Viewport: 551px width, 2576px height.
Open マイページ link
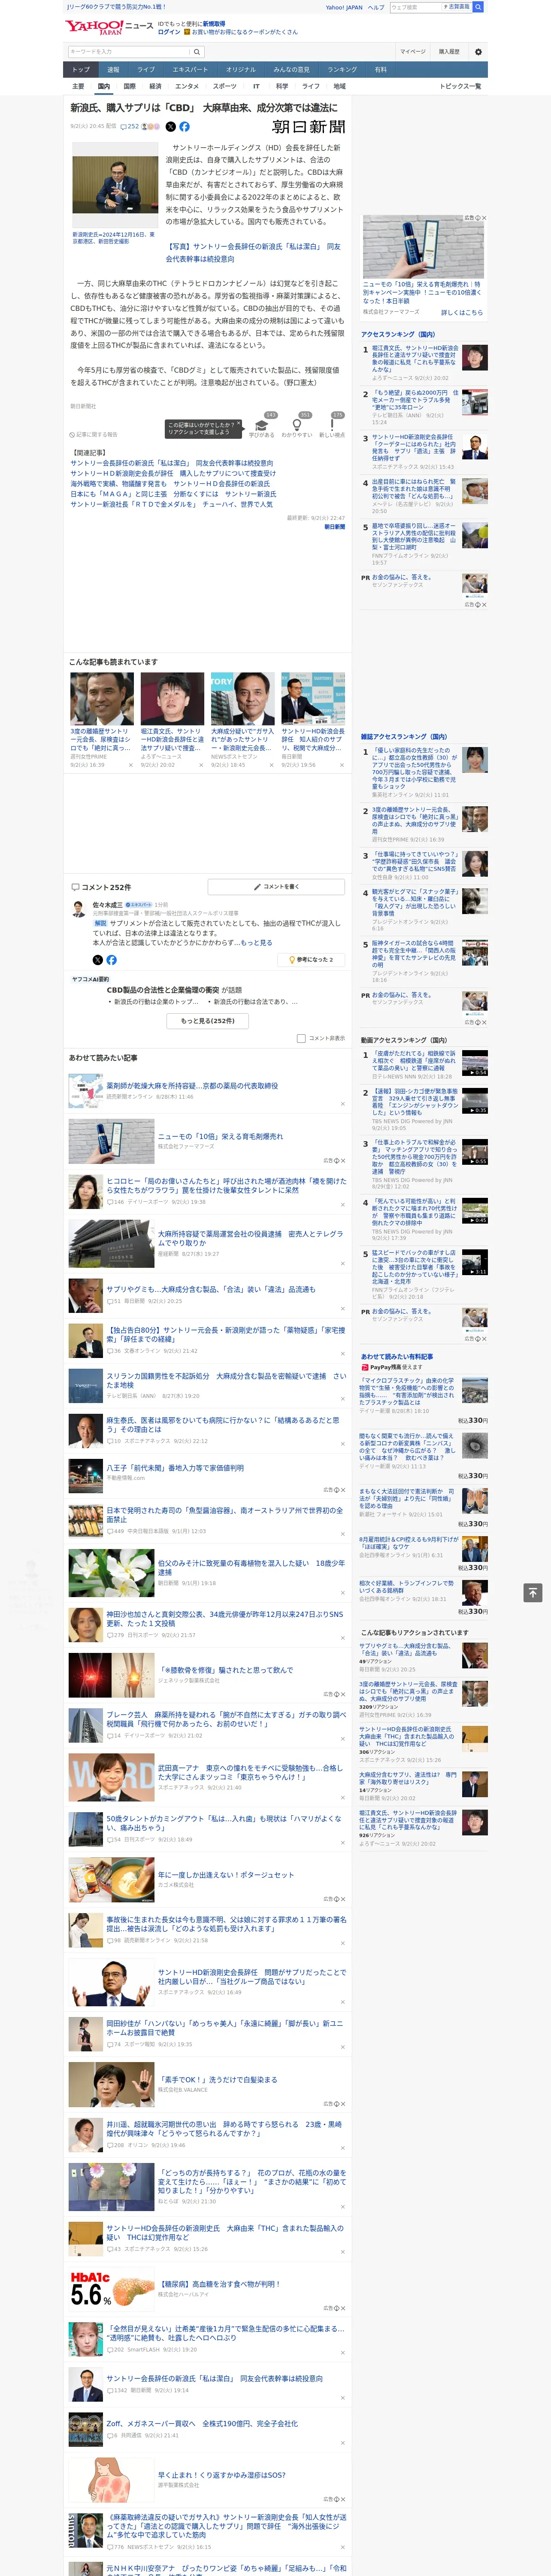413,51
